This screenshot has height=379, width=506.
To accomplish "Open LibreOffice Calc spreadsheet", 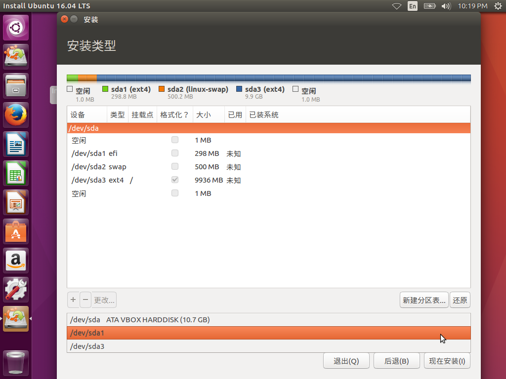I will (16, 173).
